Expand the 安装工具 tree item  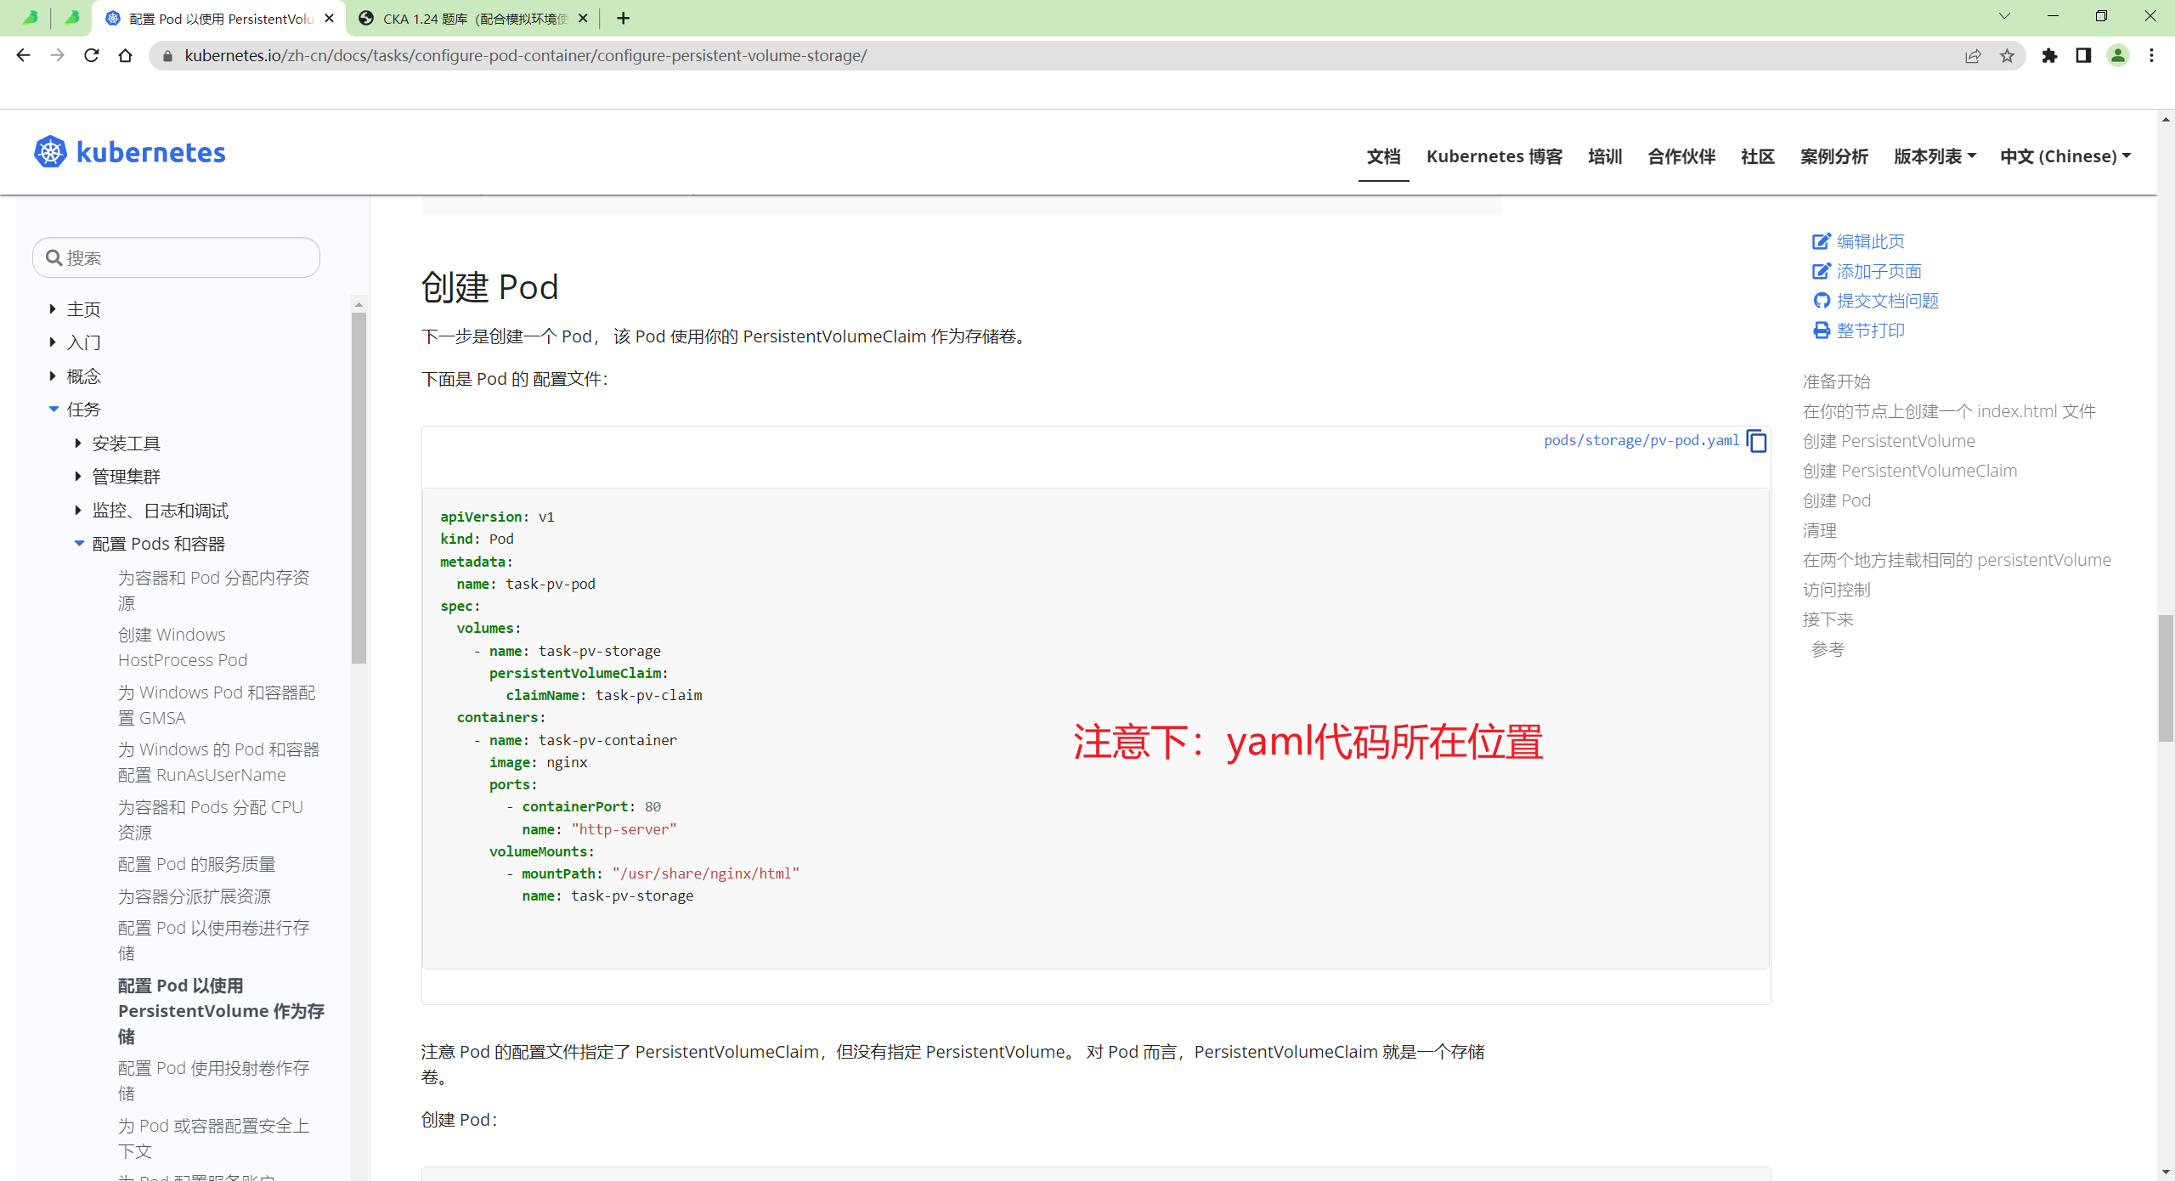(x=78, y=444)
